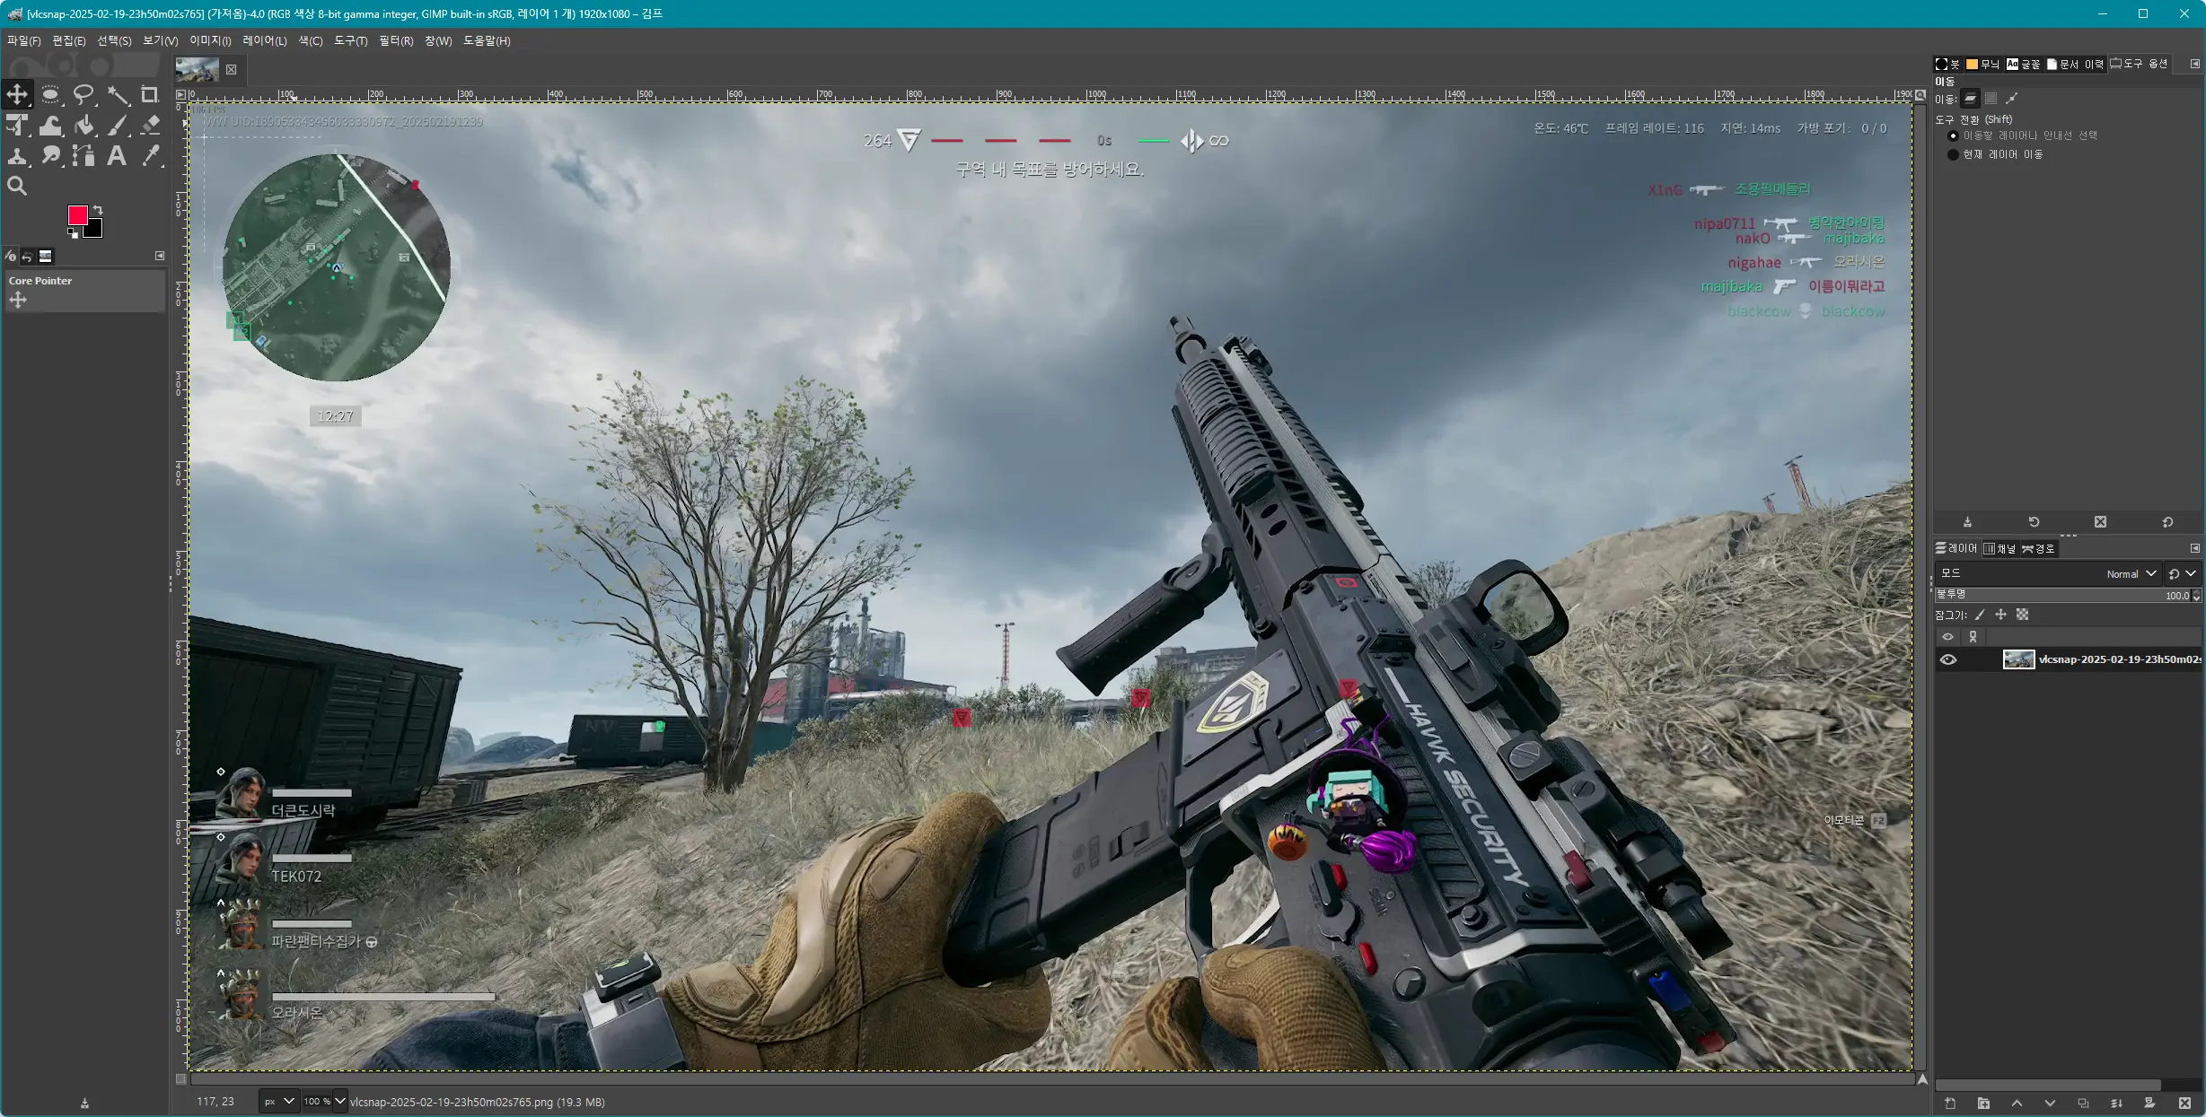Click the red foreground color swatch

tap(77, 214)
